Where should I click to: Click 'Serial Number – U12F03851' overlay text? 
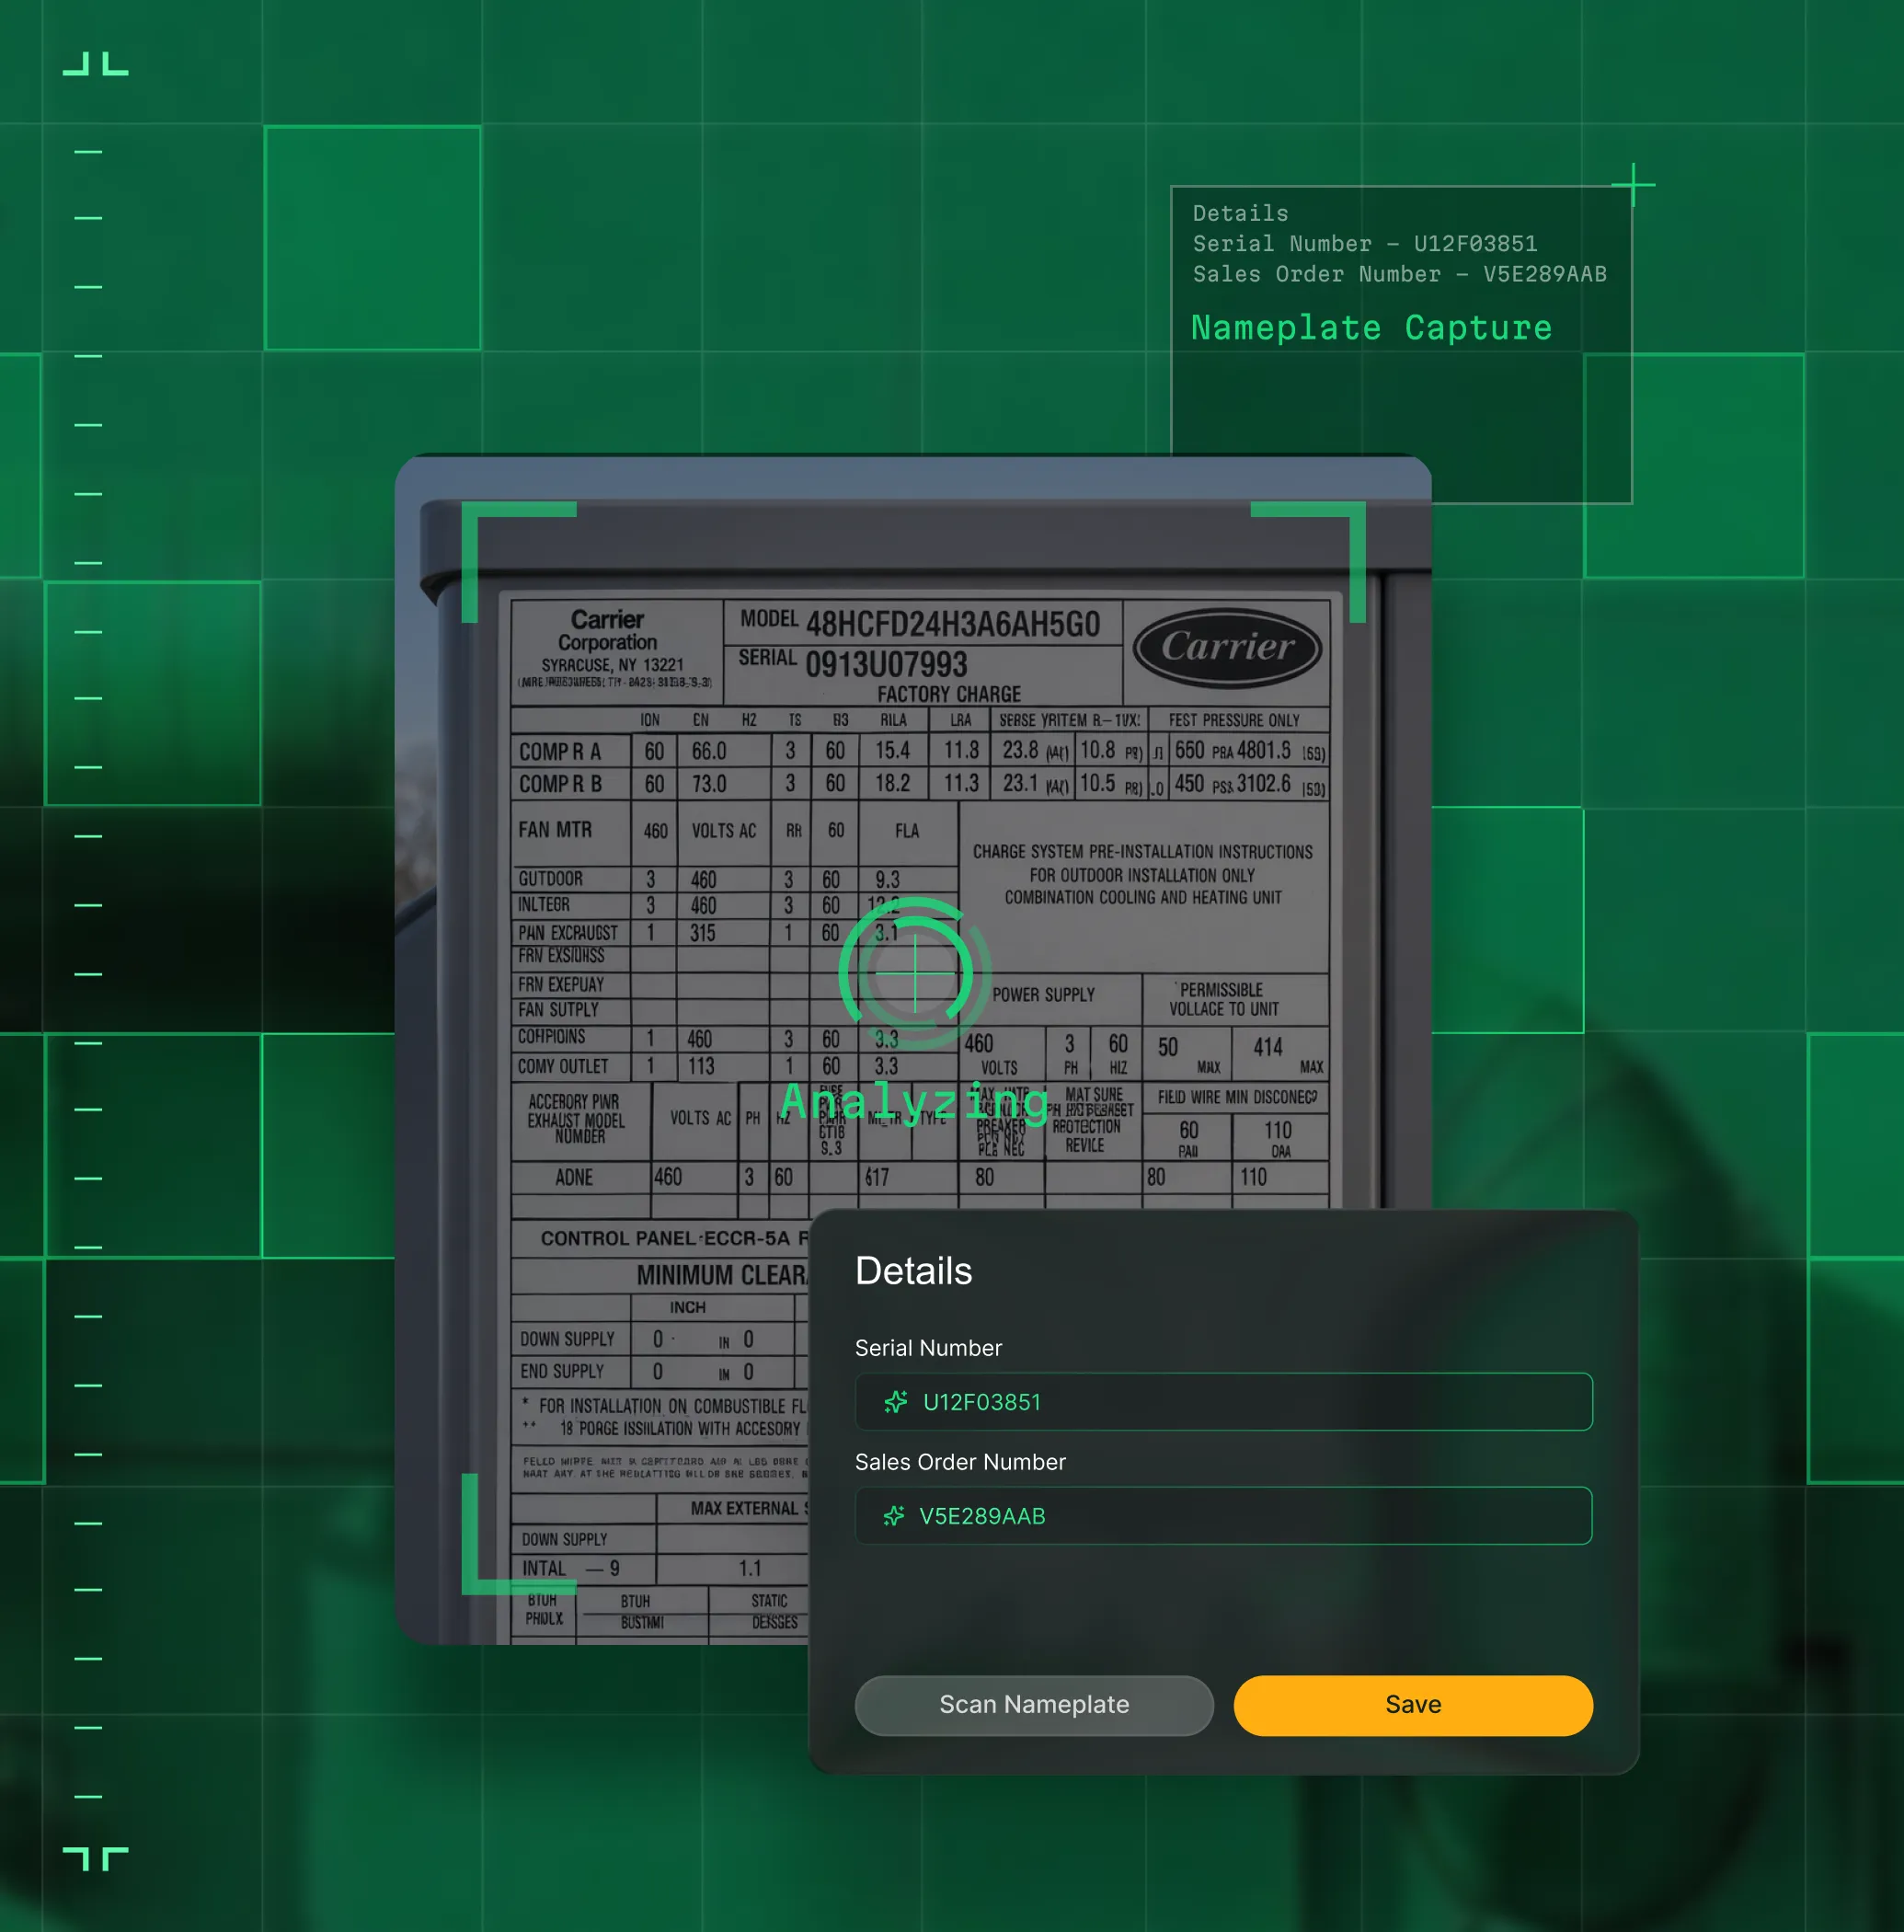[1364, 244]
